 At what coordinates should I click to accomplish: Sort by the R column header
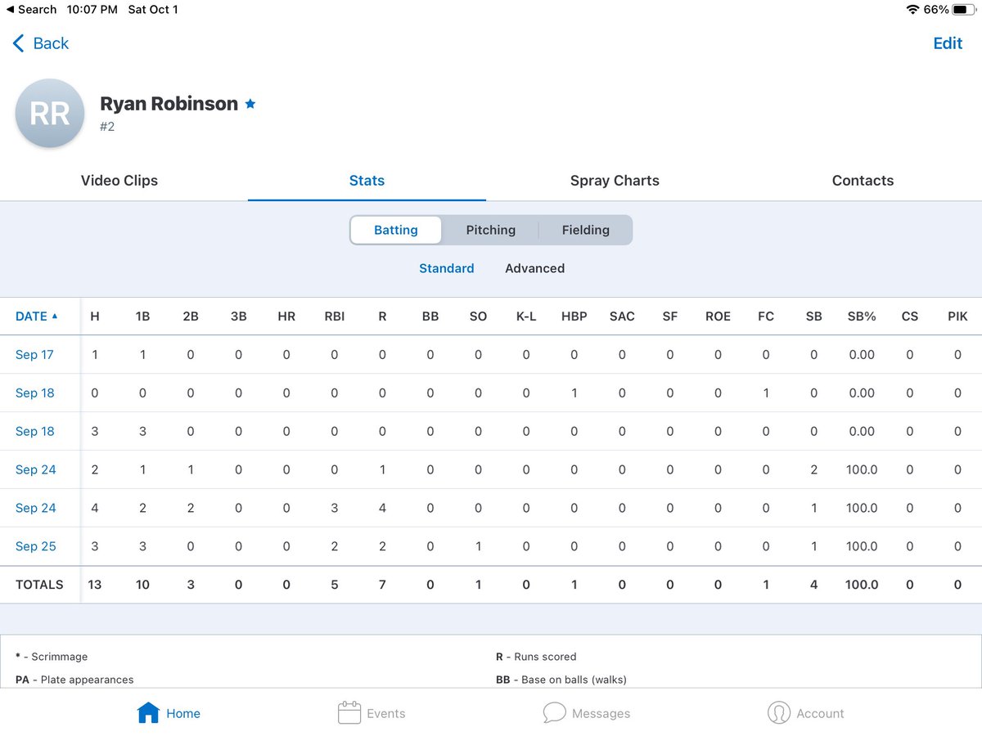click(382, 316)
